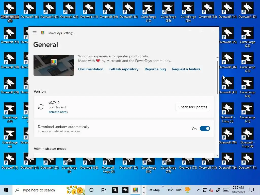The height and width of the screenshot is (195, 260).
Task: Select the Overwolf (7) desktop shortcut
Action: click(x=10, y=161)
